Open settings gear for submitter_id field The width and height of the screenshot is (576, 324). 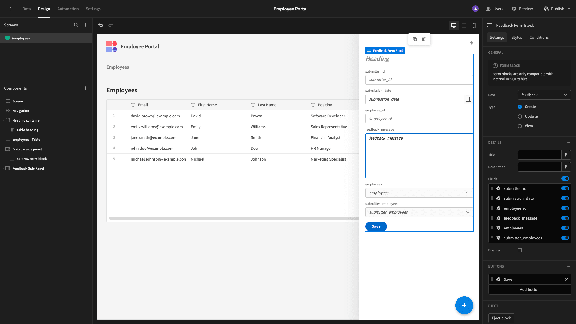(x=498, y=188)
